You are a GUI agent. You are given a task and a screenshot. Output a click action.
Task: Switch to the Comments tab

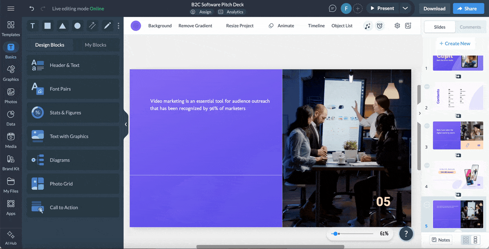pos(470,27)
